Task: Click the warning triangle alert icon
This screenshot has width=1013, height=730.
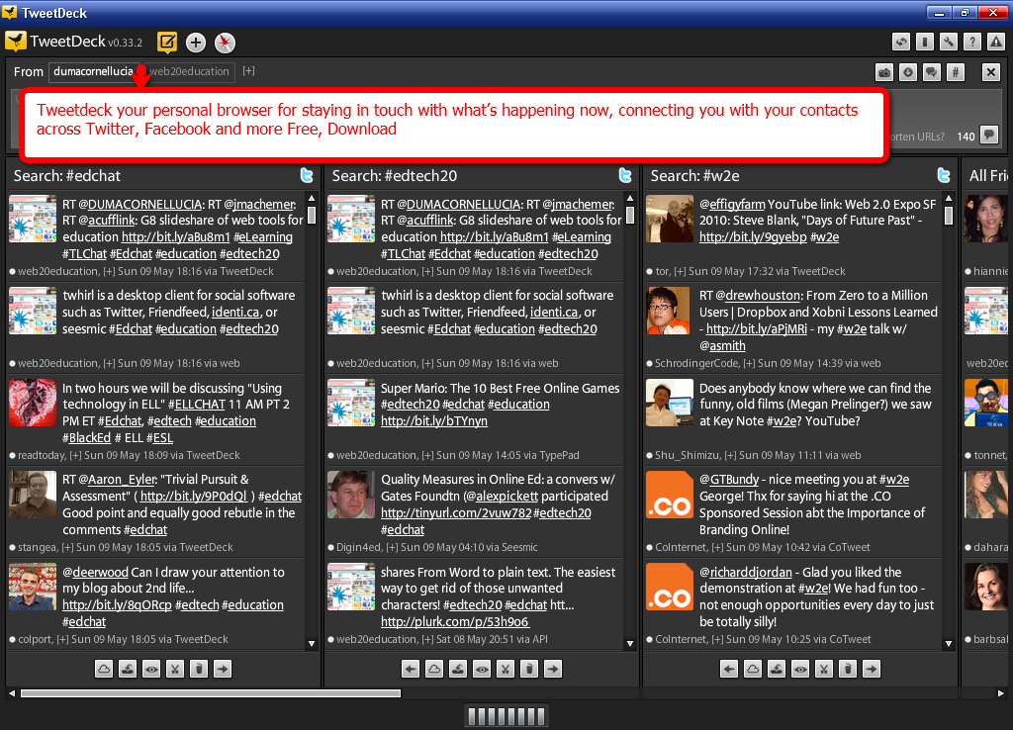Action: coord(996,42)
